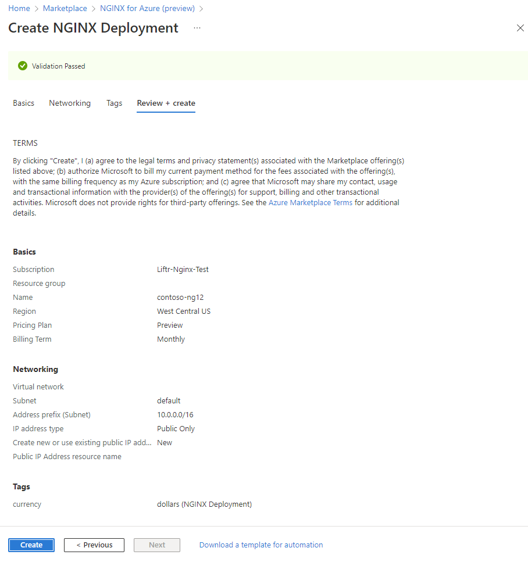
Task: Go to Home breadcrumb
Action: [x=19, y=8]
